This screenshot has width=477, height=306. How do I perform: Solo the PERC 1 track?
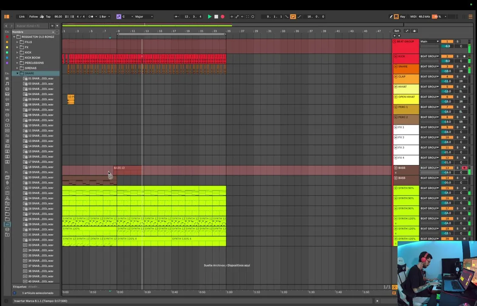[x=457, y=107]
